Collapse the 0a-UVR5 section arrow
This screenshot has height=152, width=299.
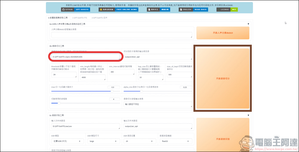(x=248, y=24)
